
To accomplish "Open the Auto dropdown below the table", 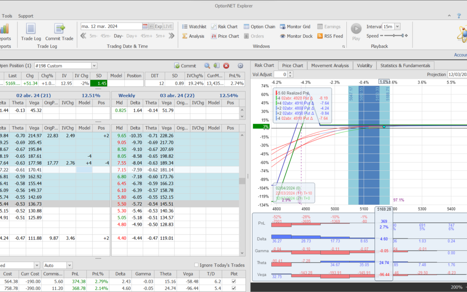I will point(70,265).
